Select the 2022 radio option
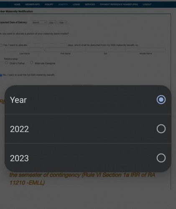The image size is (176, 209). [x=88, y=129]
